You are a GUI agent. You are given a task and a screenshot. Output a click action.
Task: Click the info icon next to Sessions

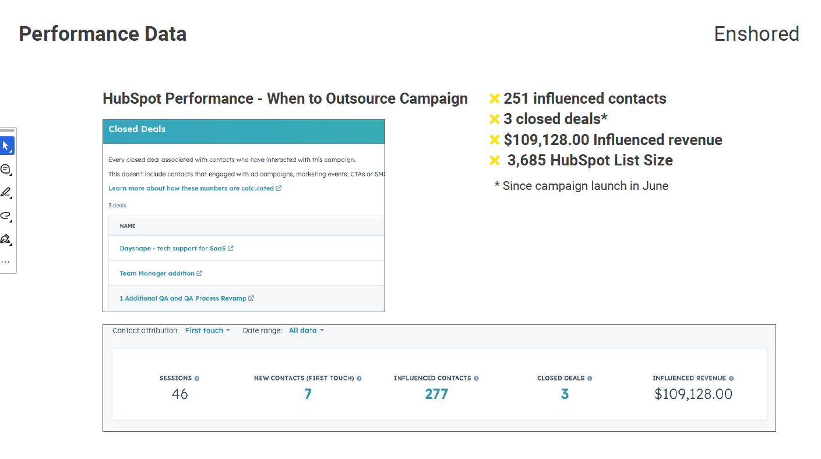pyautogui.click(x=197, y=379)
